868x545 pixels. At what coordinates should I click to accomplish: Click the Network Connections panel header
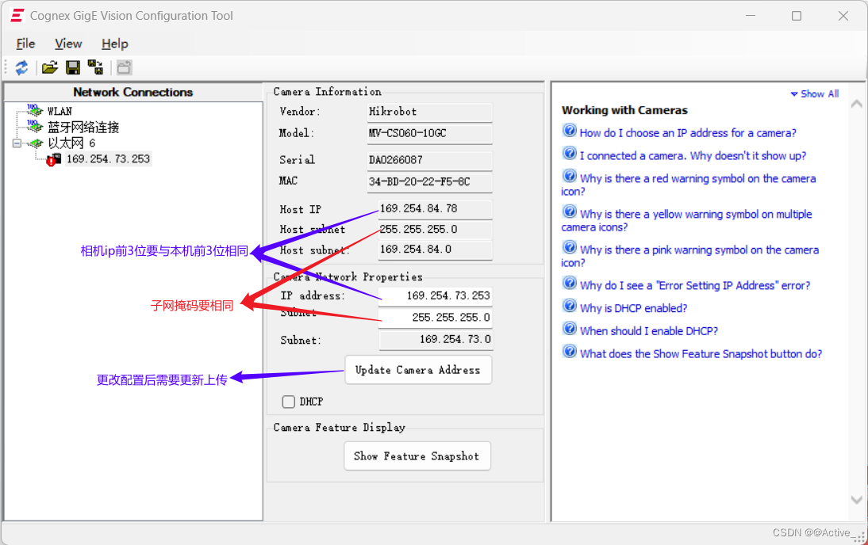(133, 93)
